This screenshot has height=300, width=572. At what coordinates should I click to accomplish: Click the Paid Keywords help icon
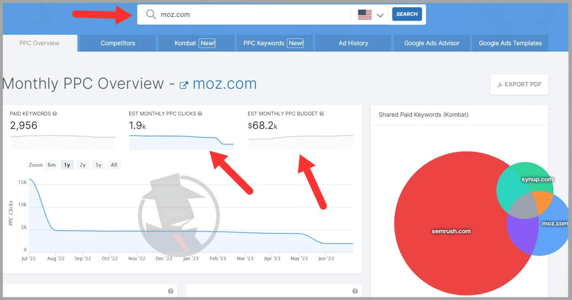click(x=55, y=114)
